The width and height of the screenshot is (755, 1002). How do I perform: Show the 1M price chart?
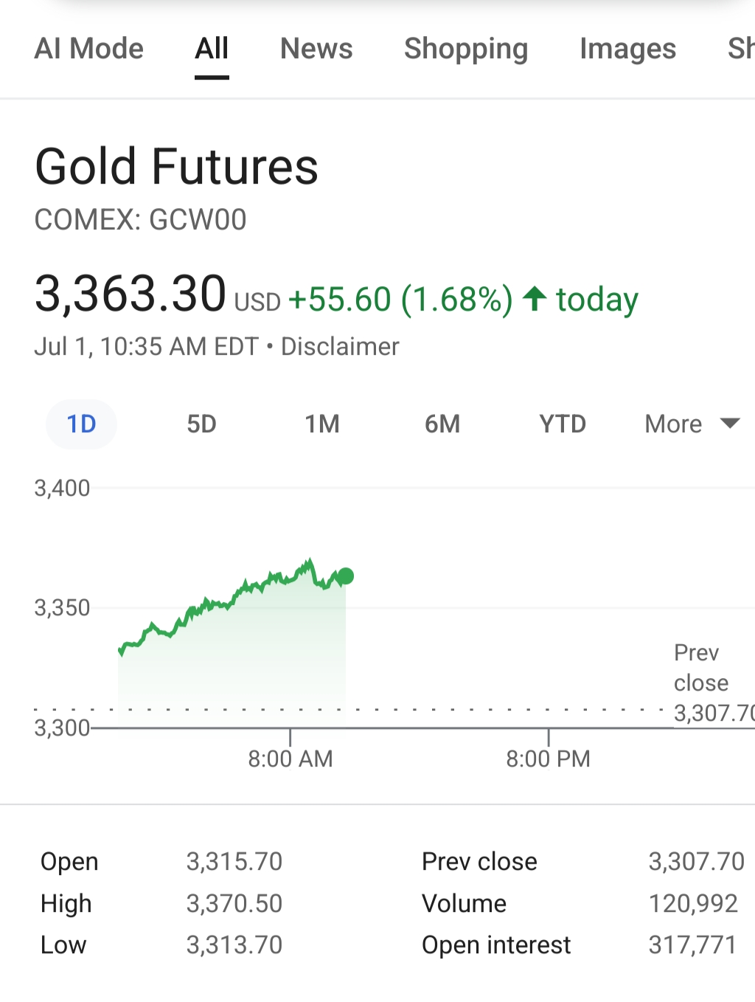(x=322, y=424)
